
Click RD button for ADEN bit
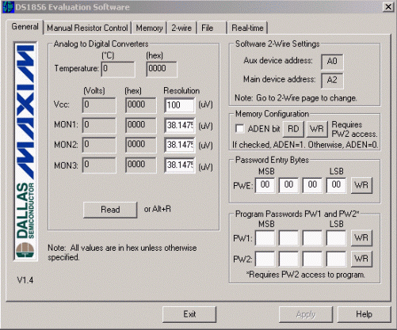293,129
